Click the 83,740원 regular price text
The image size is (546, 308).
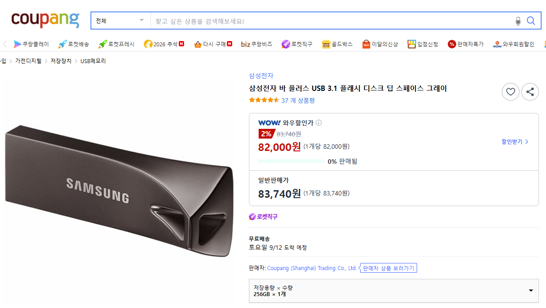tap(279, 193)
